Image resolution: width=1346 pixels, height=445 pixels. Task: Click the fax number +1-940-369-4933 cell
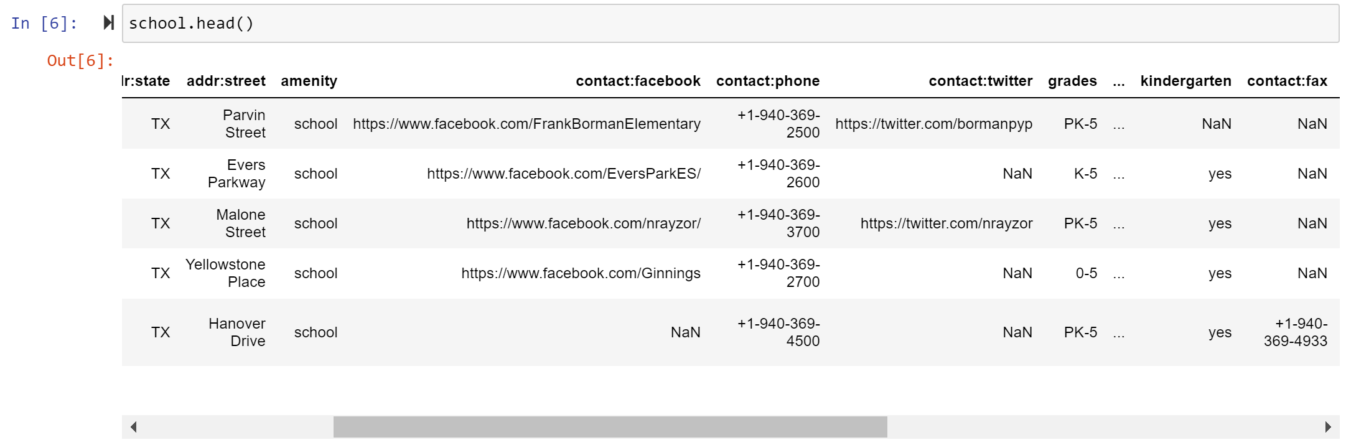1295,332
